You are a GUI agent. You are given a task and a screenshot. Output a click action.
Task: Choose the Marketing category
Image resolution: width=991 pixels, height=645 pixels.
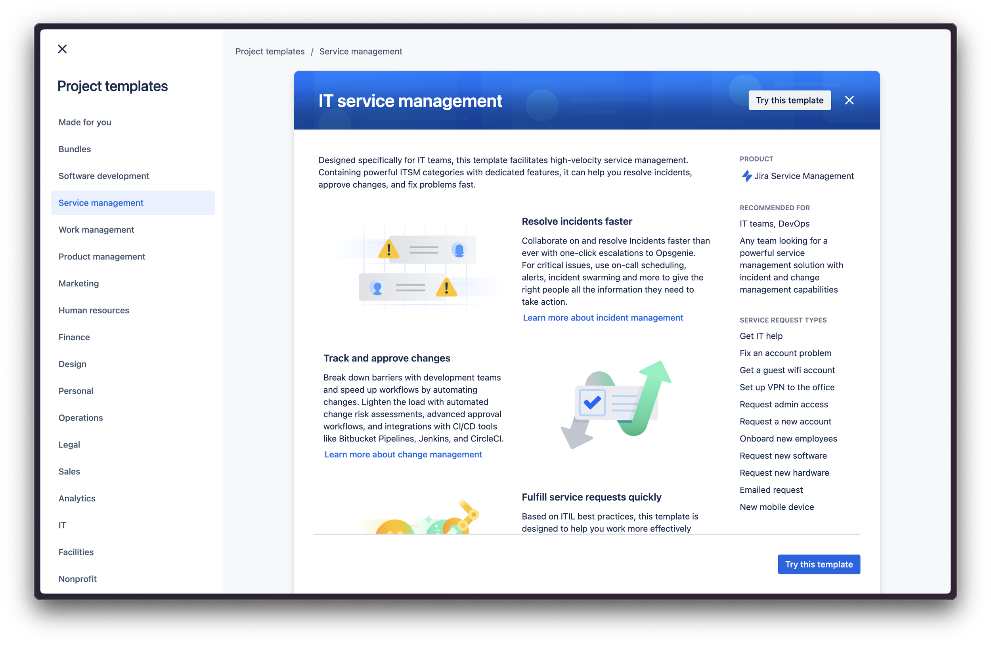point(79,283)
